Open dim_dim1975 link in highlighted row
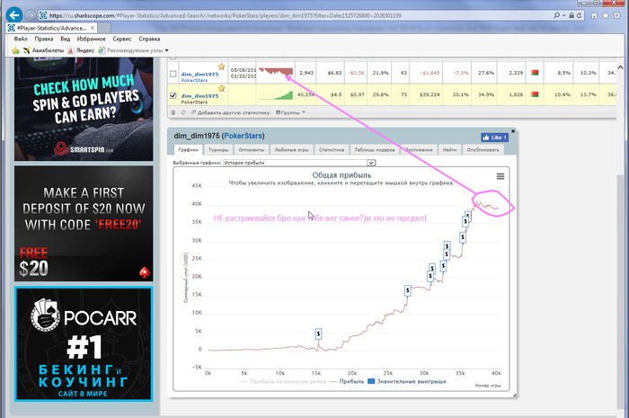Viewport: 629px width, 418px height. point(199,96)
